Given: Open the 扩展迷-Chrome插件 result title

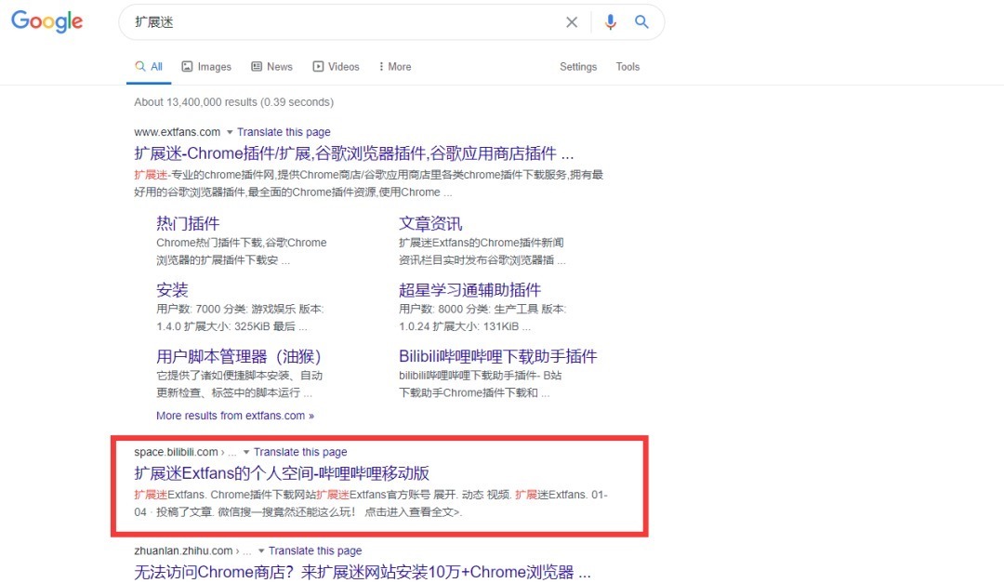Looking at the screenshot, I should pyautogui.click(x=353, y=153).
